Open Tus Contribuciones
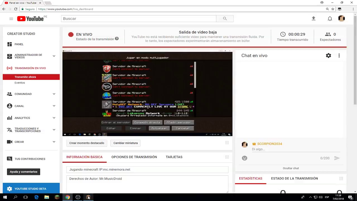Viewport: 357px width, 201px height. click(30, 159)
